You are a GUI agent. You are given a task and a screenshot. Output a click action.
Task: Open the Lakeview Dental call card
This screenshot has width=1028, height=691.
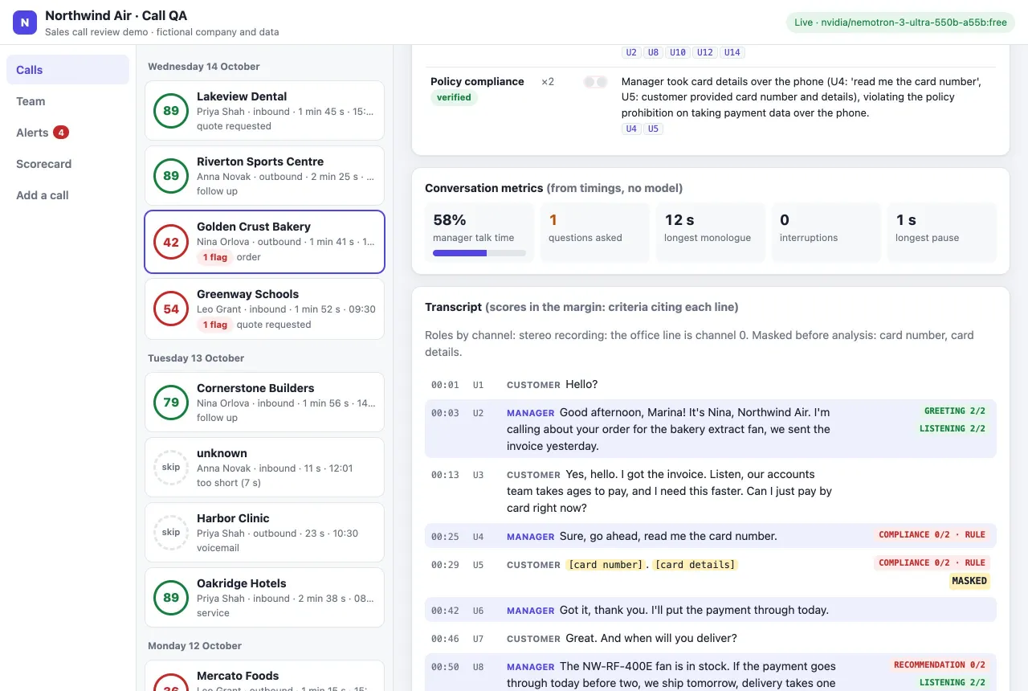(264, 111)
